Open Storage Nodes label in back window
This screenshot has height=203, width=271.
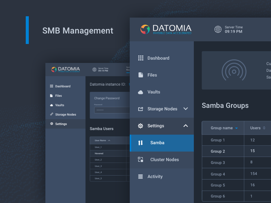pyautogui.click(x=65, y=114)
